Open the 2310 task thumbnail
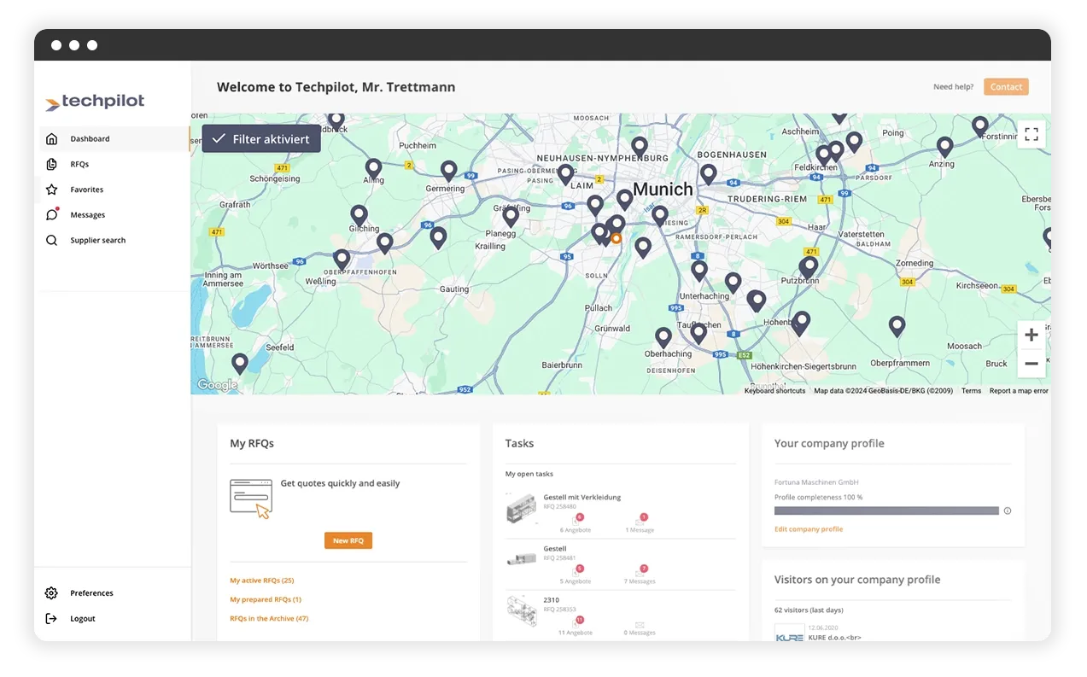Viewport: 1087px width, 677px height. click(520, 612)
